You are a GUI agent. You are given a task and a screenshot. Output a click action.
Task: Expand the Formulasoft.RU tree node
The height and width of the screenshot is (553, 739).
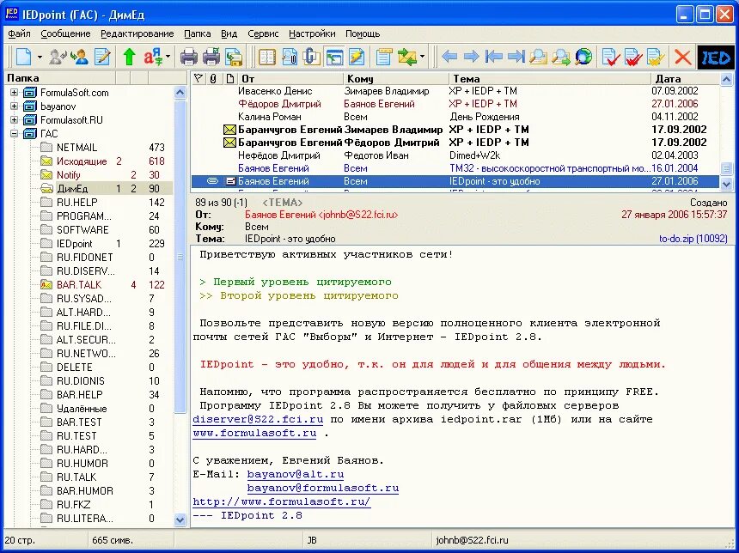click(15, 119)
